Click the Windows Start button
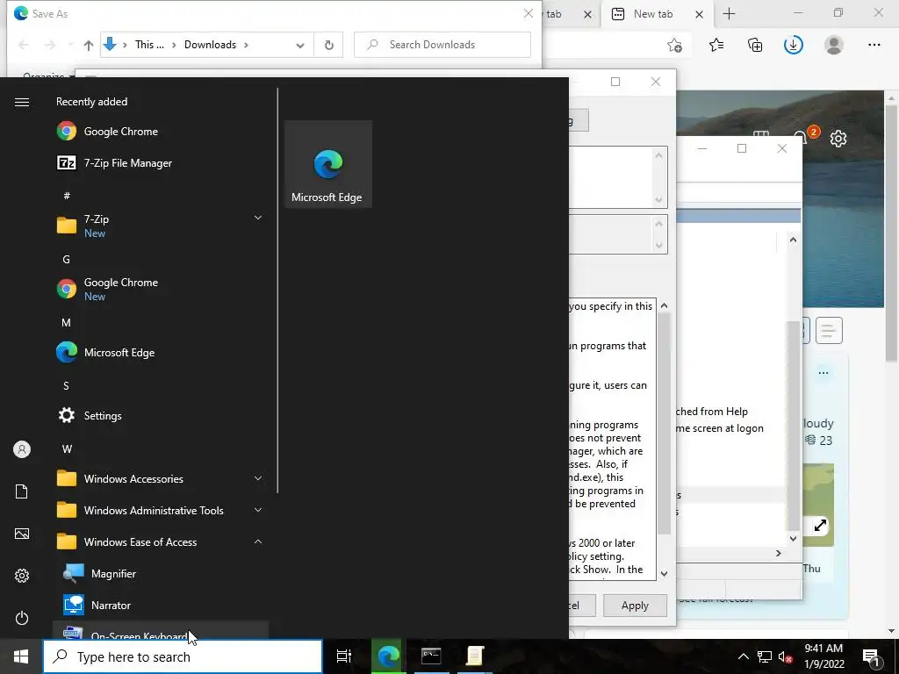 pyautogui.click(x=21, y=656)
